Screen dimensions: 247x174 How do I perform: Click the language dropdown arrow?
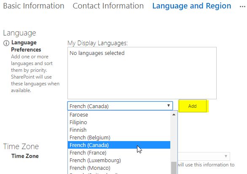[169, 106]
